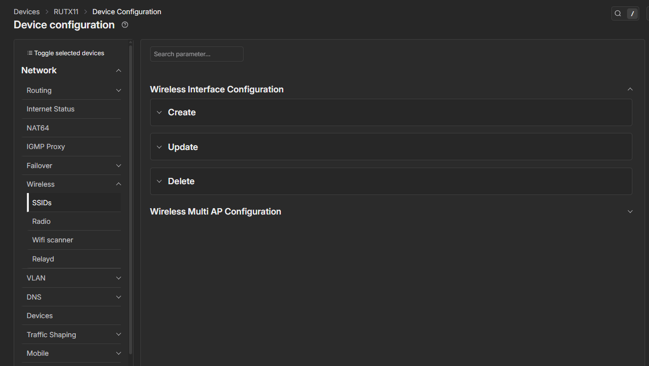The image size is (649, 366).
Task: Select the Relayd menu item
Action: coord(43,259)
